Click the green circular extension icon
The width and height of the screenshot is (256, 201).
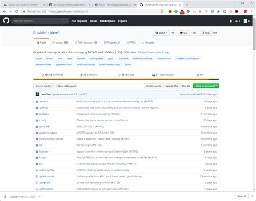(x=176, y=11)
